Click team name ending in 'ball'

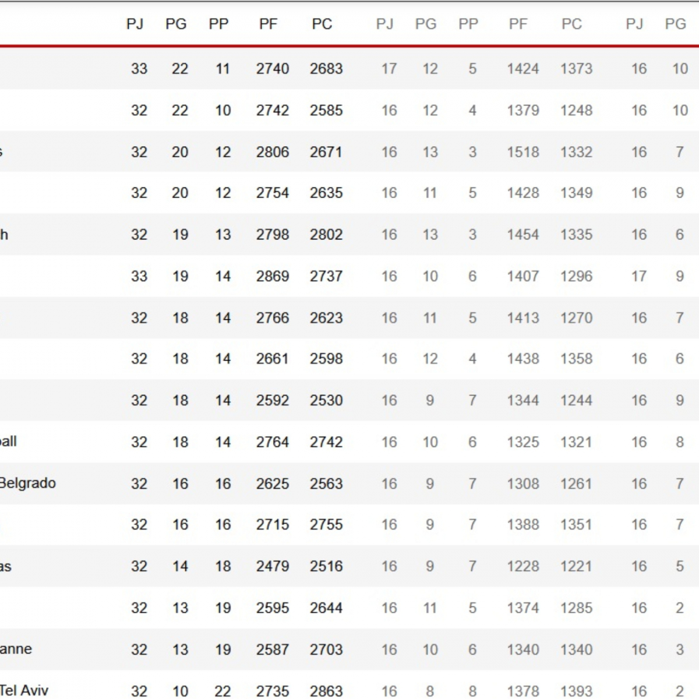click(x=9, y=441)
